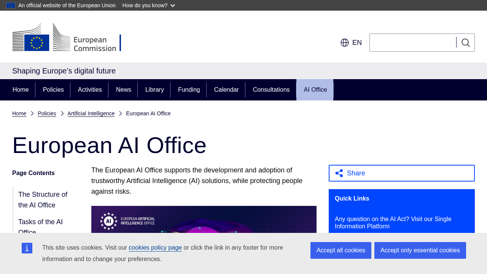Viewport: 487px width, 274px height.
Task: Open the European Commission logo homepage
Action: (x=67, y=37)
